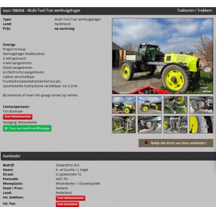
Task: Open fourth thumbnail in the top row
Action: pos(201,105)
